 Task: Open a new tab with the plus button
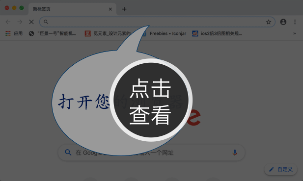[x=124, y=9]
